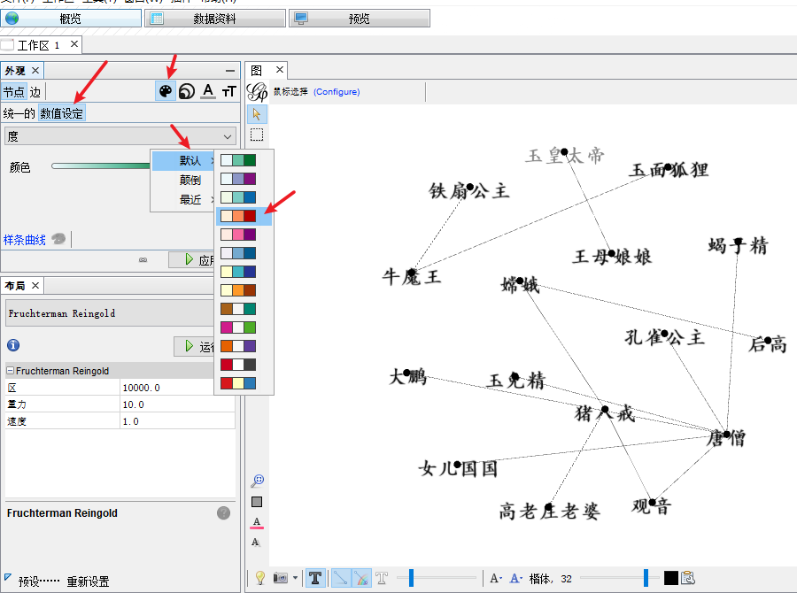Toggle the 预设 checkbox at bottom left
Screen dimensions: 797x593
12,581
